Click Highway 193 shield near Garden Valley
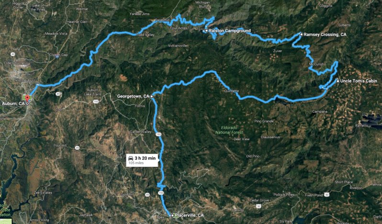Image resolution: width=382 pixels, height=224 pixels. tap(158, 134)
